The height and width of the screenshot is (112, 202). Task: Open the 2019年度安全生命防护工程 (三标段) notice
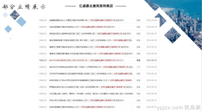pyautogui.click(x=92, y=67)
